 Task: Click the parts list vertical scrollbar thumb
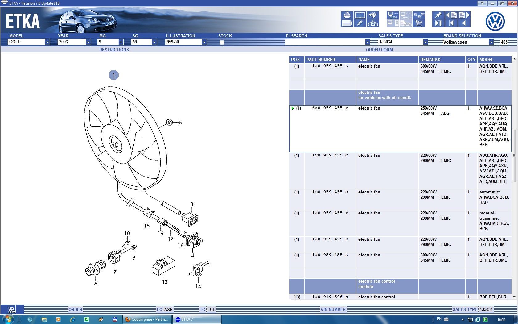pos(514,156)
